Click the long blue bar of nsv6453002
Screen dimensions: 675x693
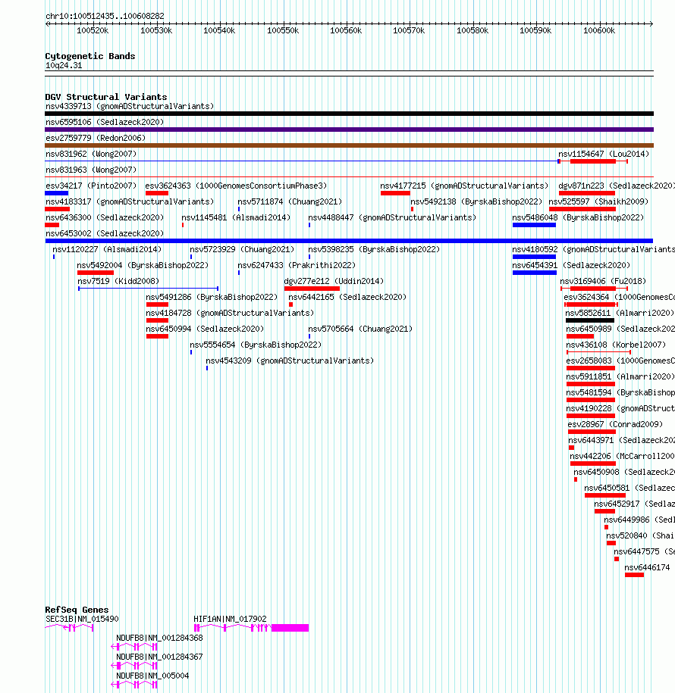pos(349,241)
